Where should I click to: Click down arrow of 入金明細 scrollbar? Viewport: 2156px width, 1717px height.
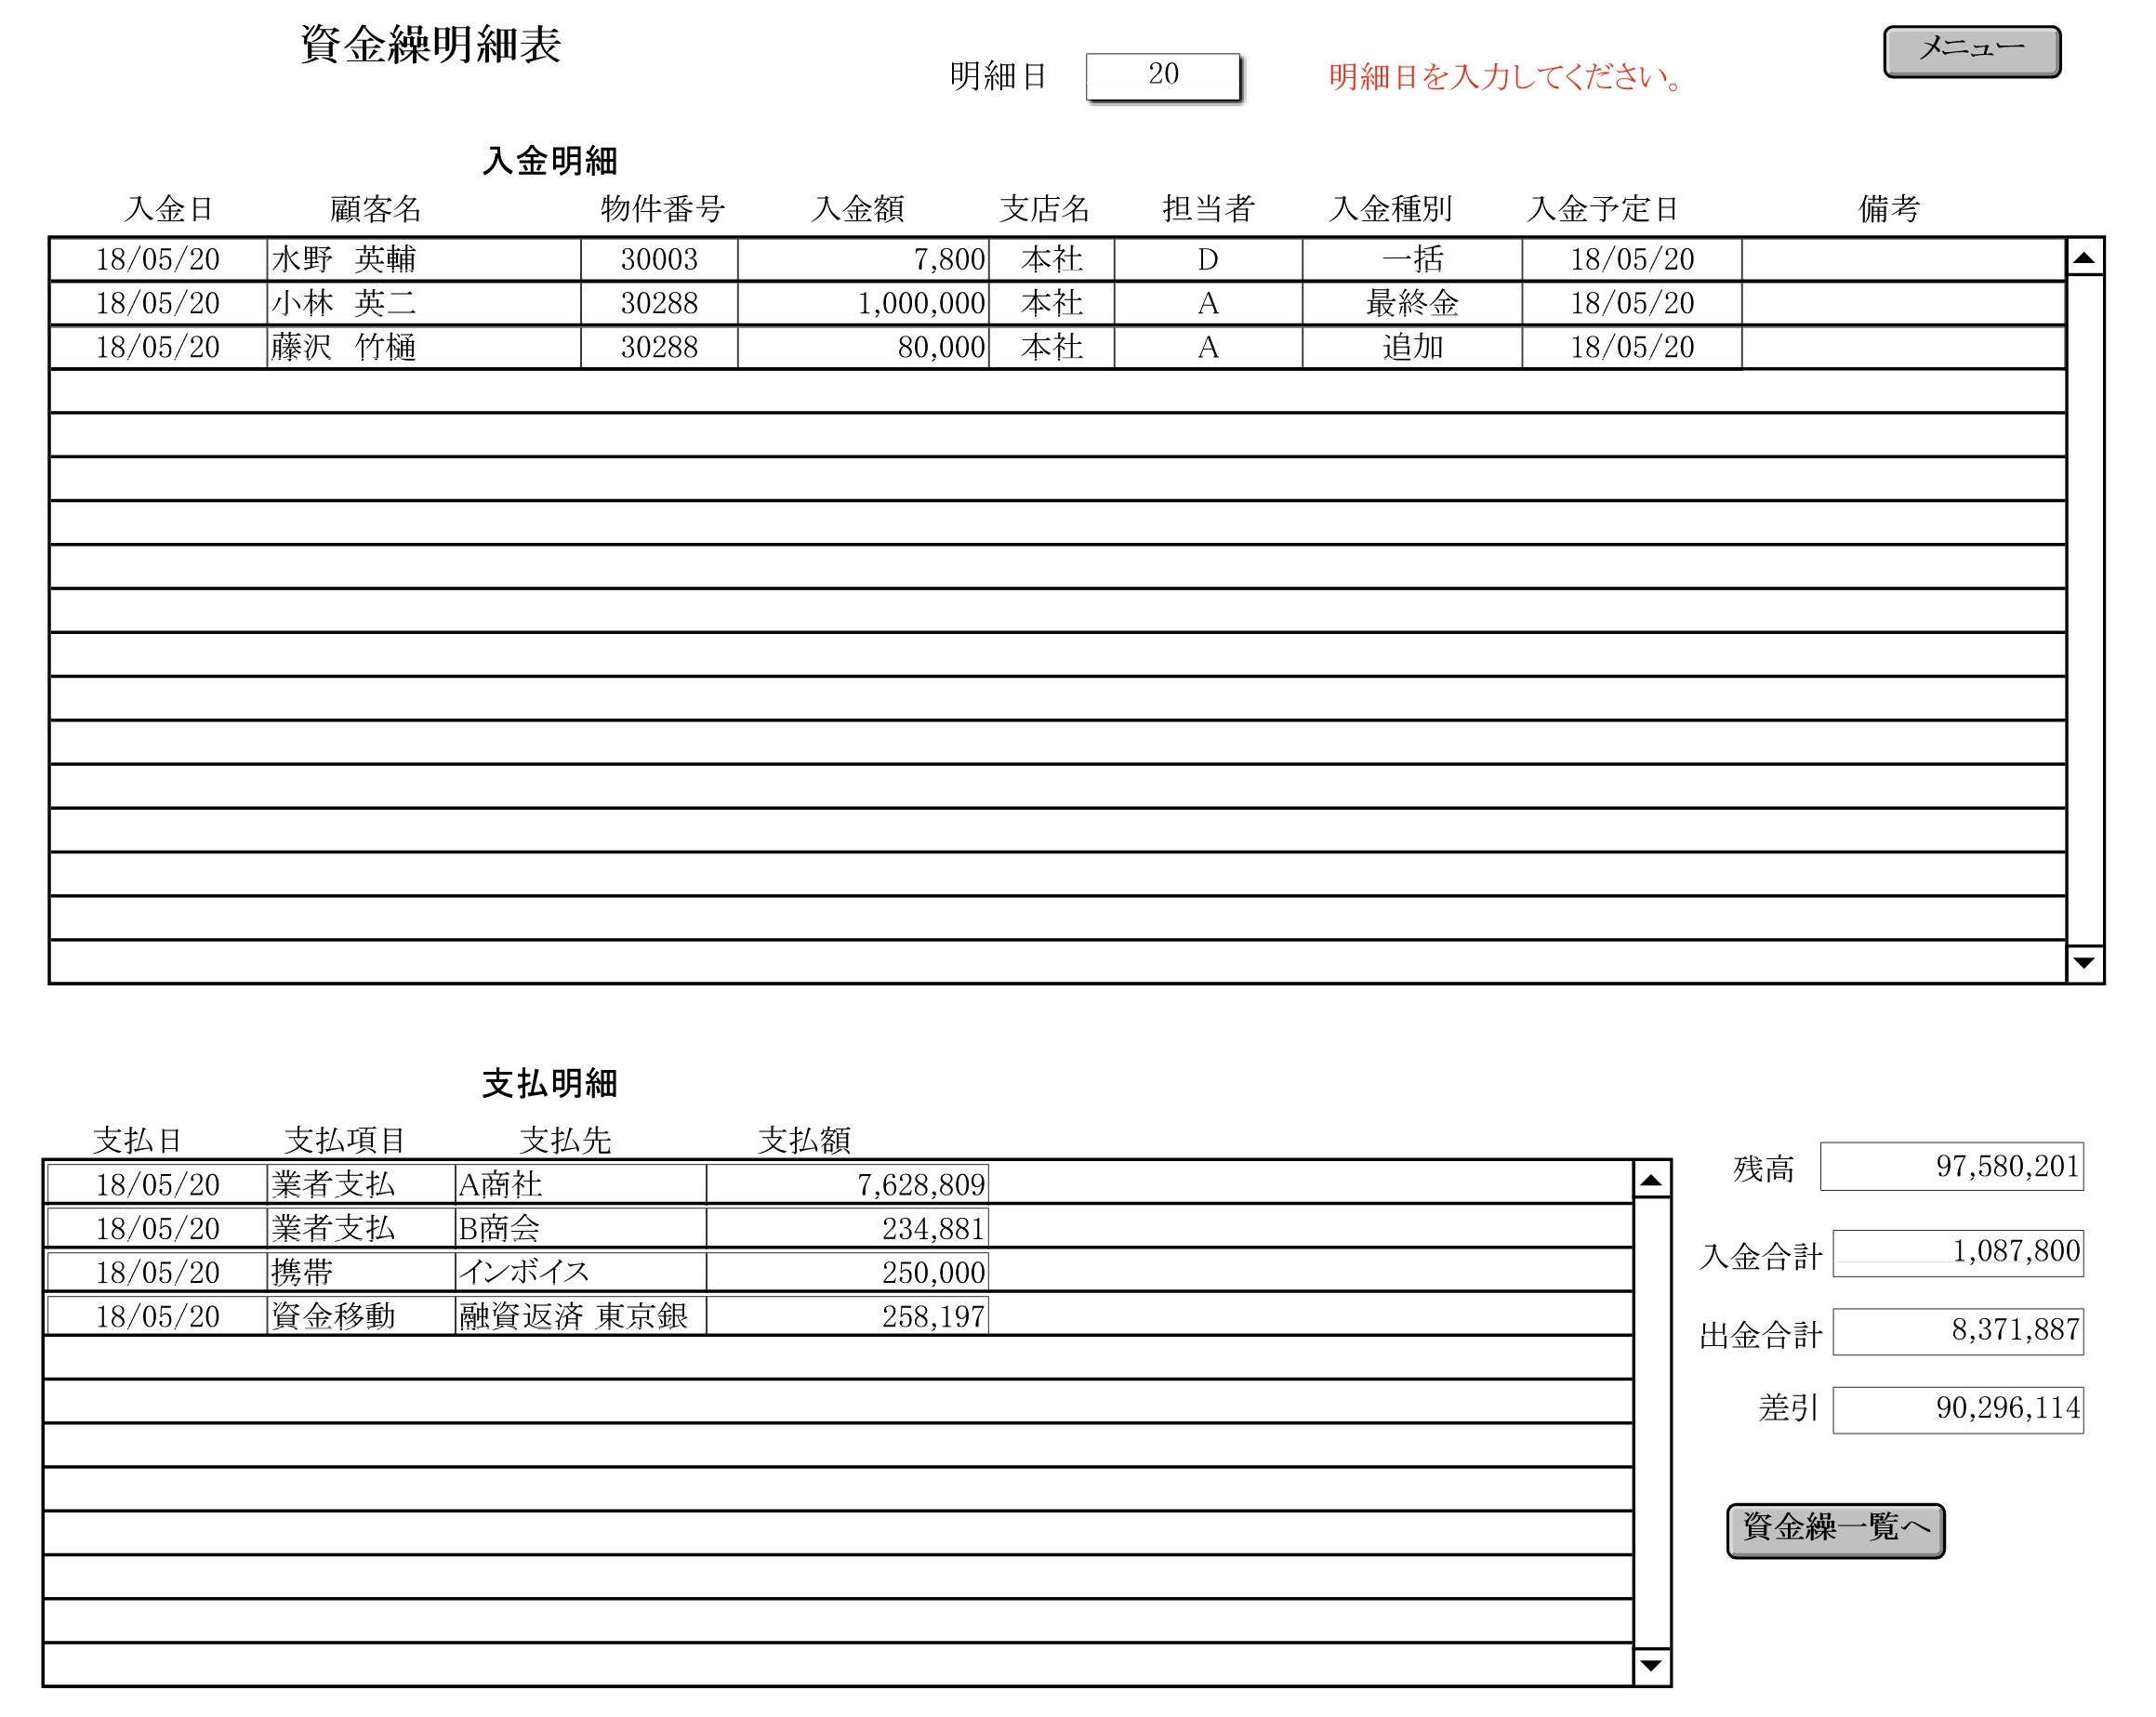2084,963
